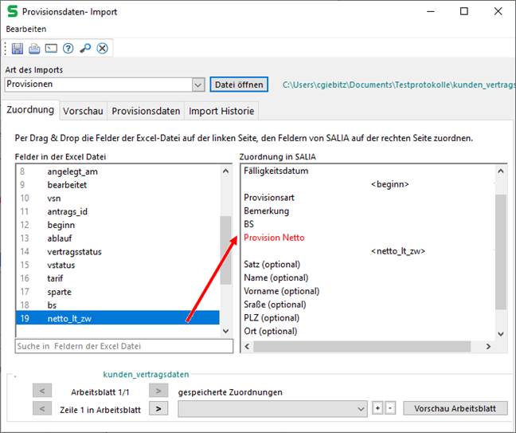Image resolution: width=516 pixels, height=433 pixels.
Task: Click the Vorschau Arbeitsblatt button
Action: [x=455, y=408]
